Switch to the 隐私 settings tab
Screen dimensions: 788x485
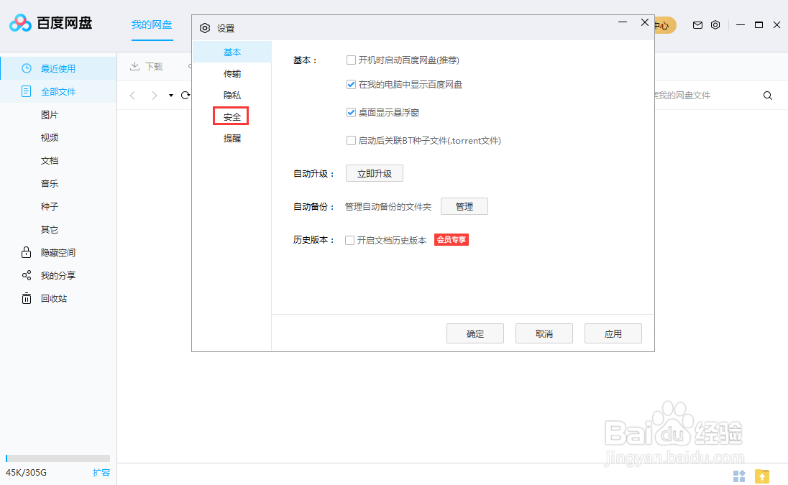click(232, 96)
